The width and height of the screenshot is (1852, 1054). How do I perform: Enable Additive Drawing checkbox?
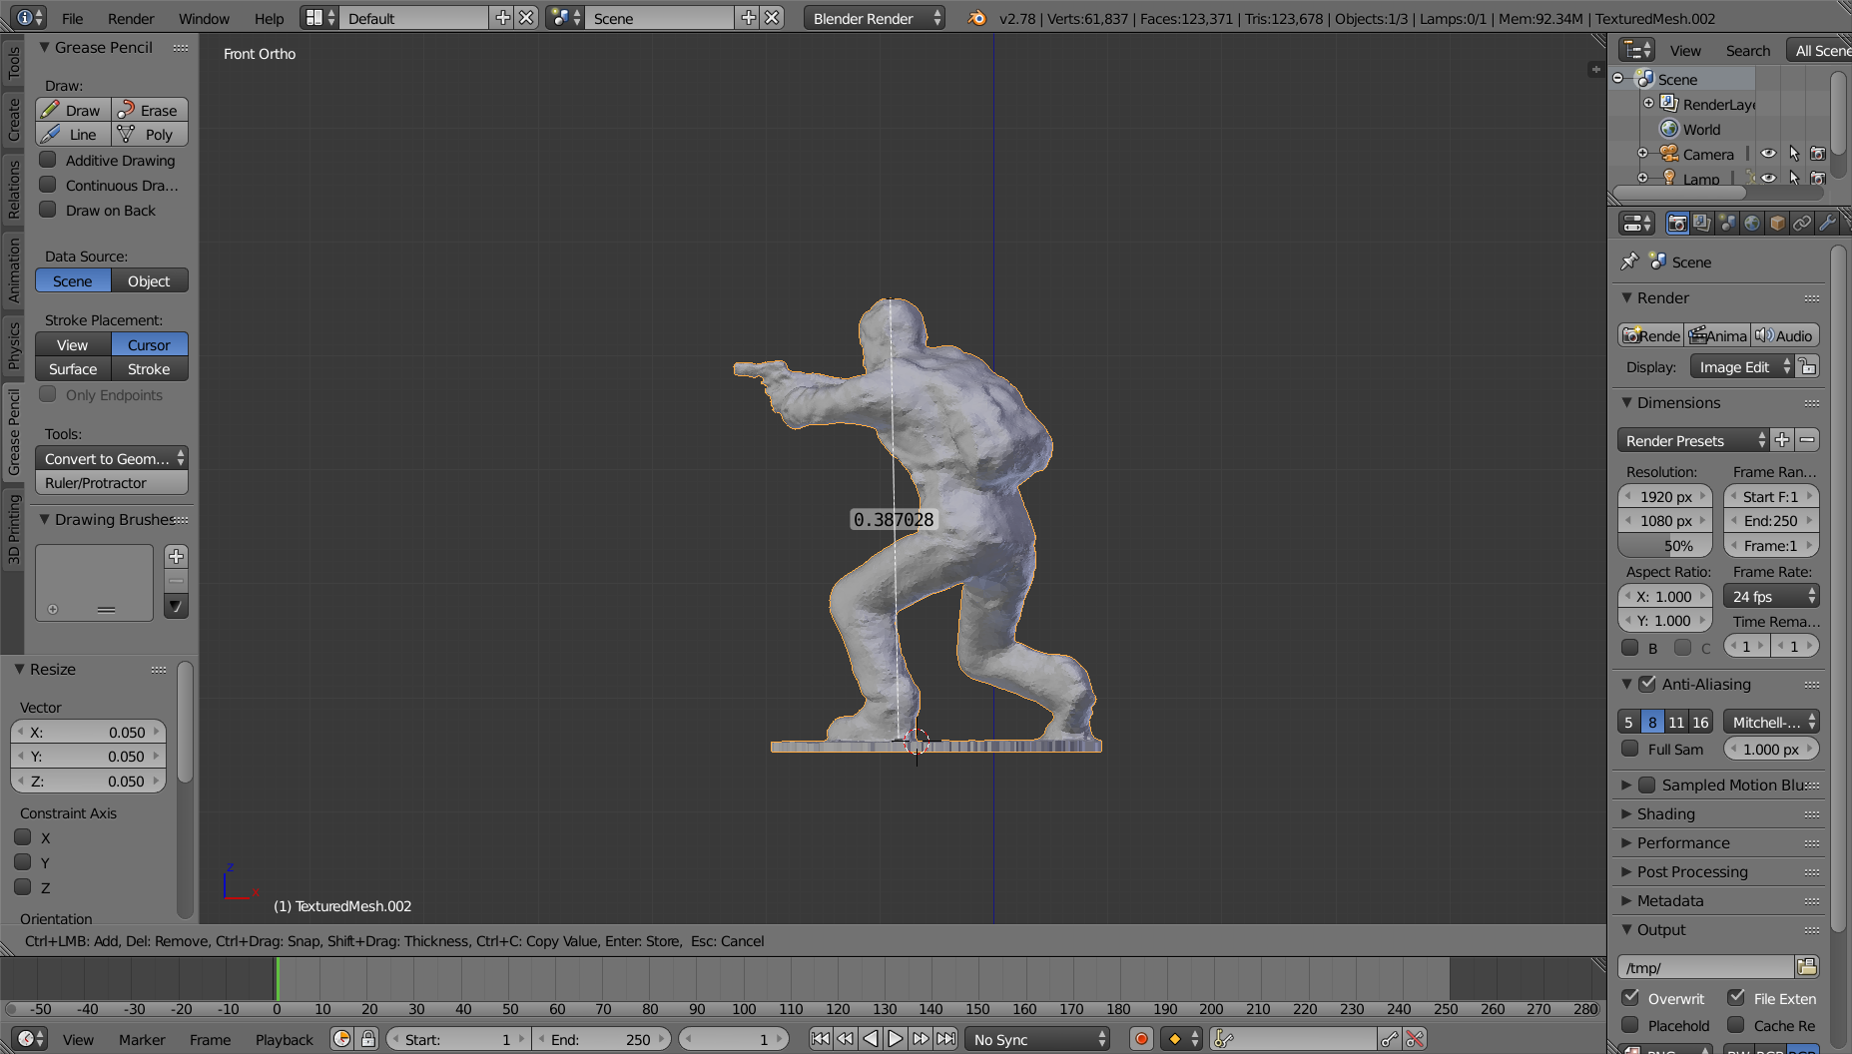click(47, 160)
